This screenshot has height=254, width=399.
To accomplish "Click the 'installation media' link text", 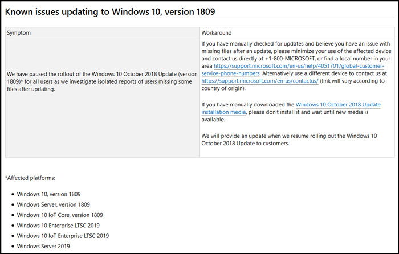I will [x=223, y=112].
